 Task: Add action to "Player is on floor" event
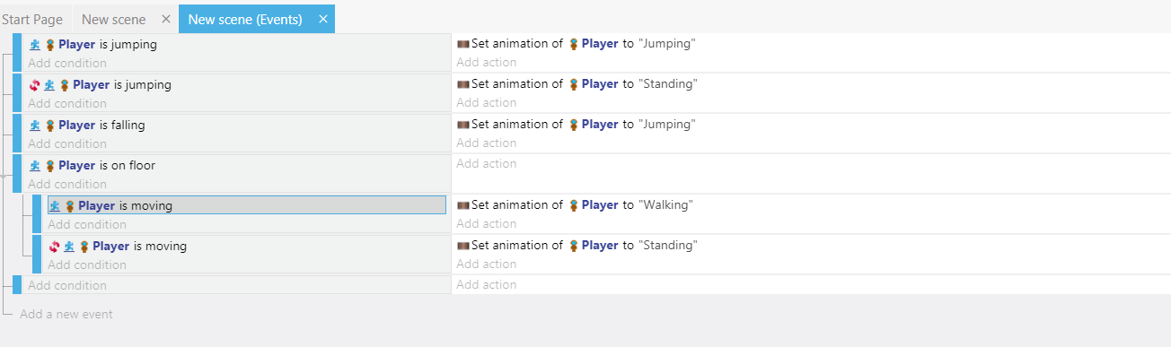click(486, 163)
